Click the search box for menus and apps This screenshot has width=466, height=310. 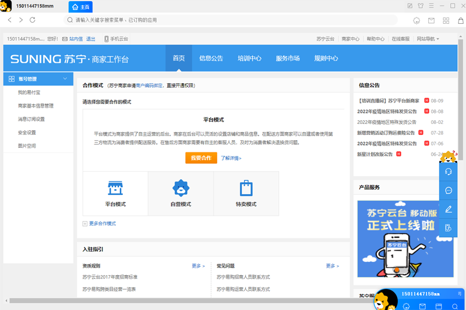coord(230,20)
